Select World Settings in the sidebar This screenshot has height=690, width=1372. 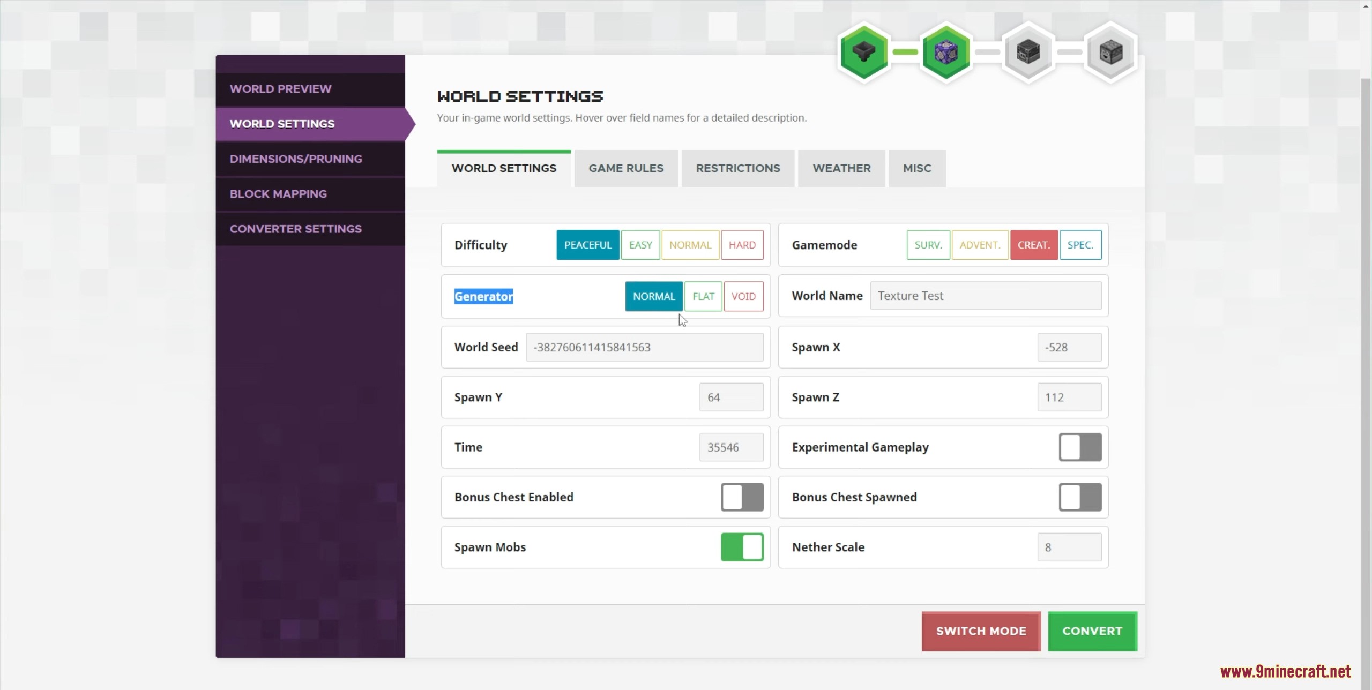(x=310, y=124)
